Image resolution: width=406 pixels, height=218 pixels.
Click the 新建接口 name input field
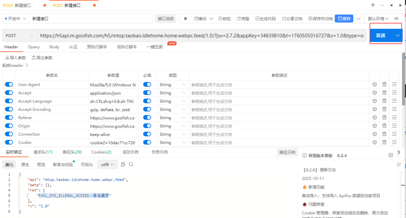[x=91, y=19]
